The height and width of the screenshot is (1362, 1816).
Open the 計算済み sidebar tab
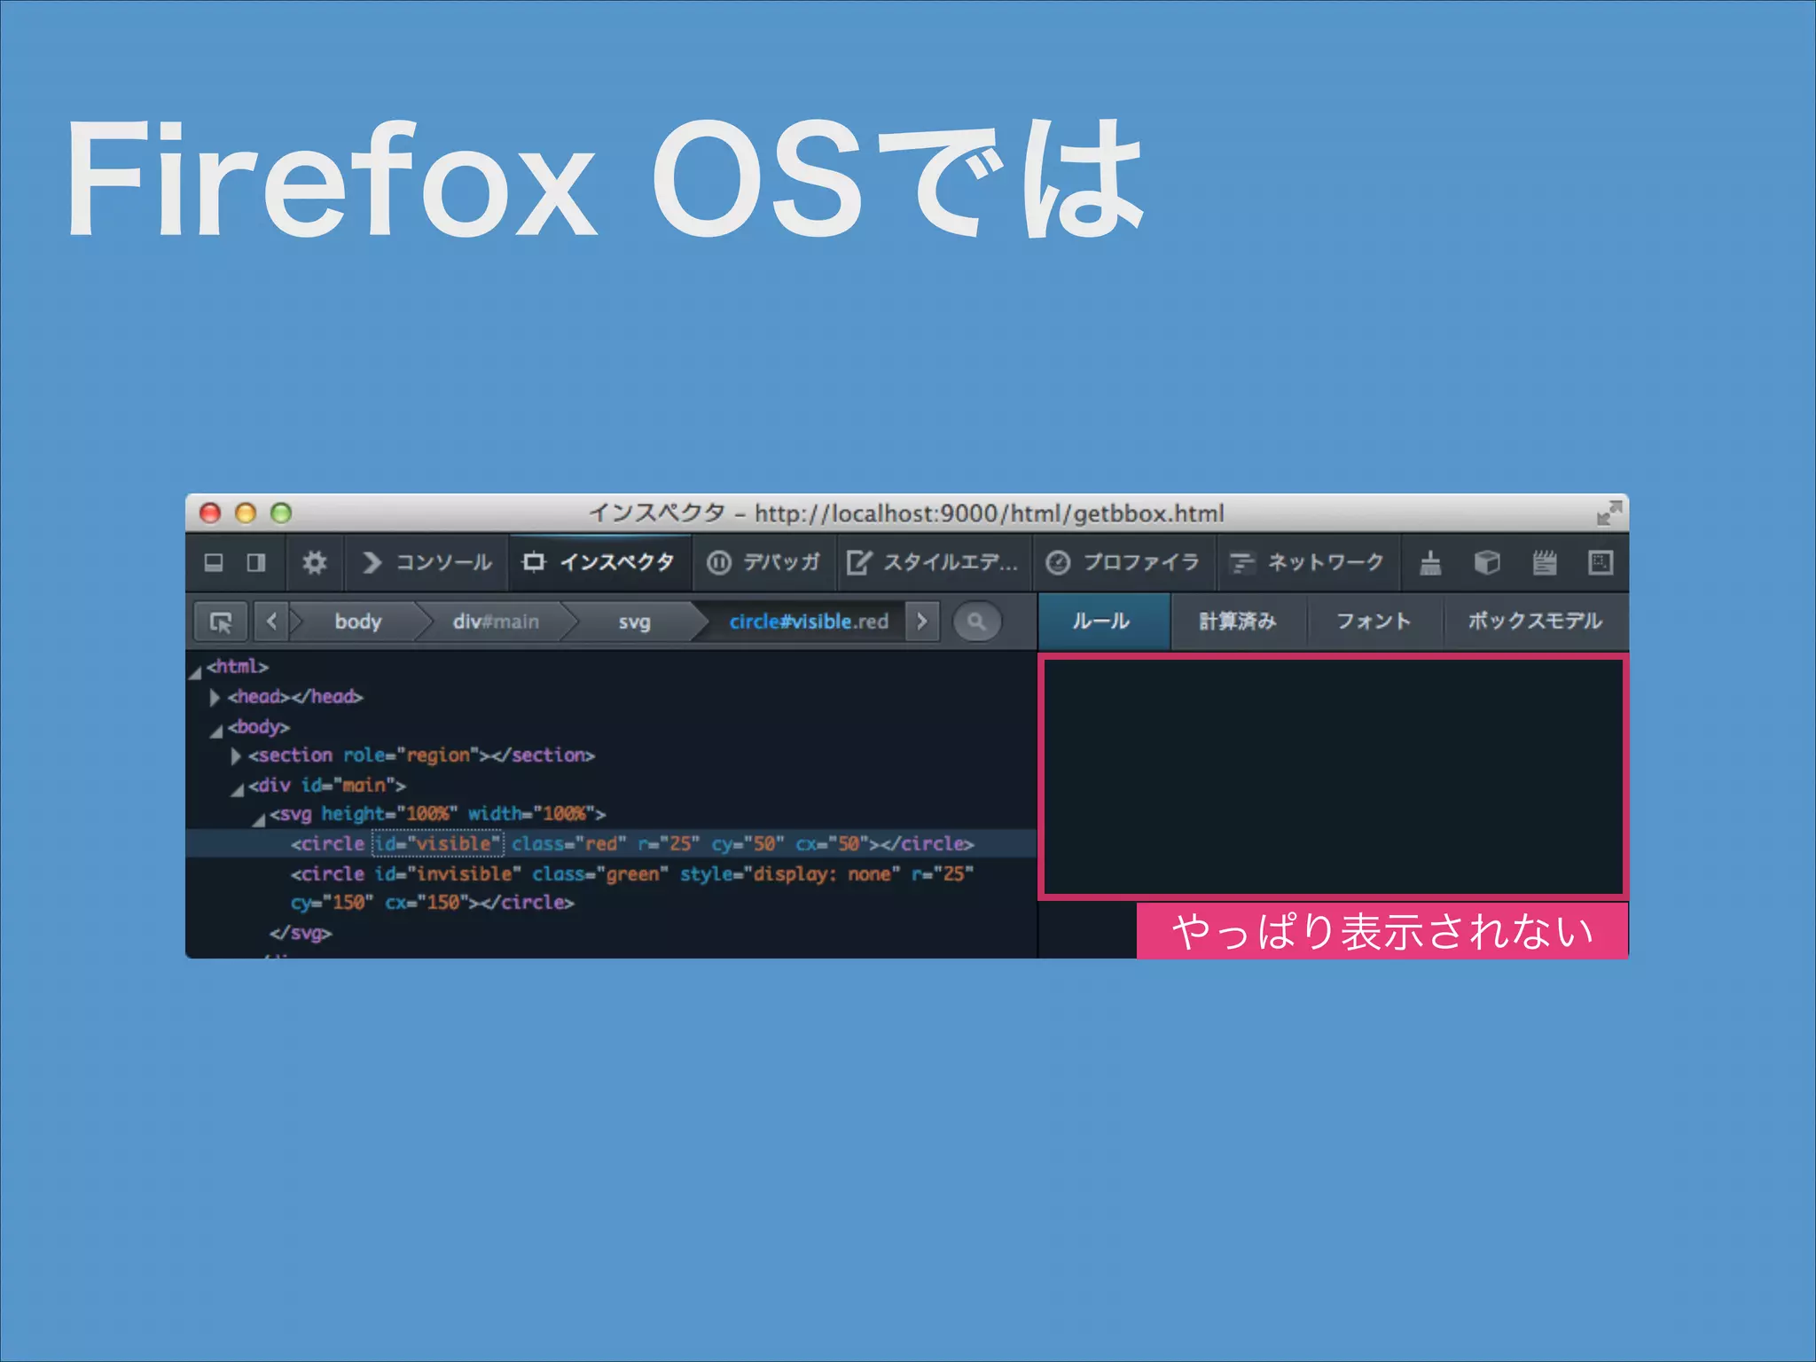coord(1238,622)
